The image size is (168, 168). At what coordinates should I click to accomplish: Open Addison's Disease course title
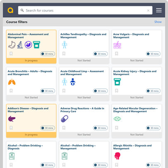pyautogui.click(x=28, y=110)
